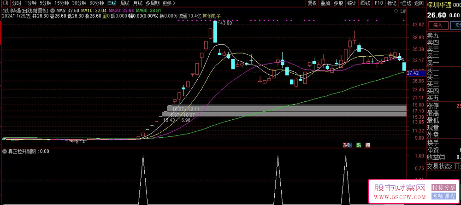Switch to 1分钟 period
Image resolution: width=461 pixels, height=205 pixels.
click(x=30, y=3)
